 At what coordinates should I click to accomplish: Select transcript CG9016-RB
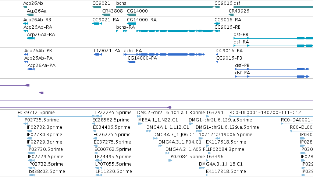227,27
